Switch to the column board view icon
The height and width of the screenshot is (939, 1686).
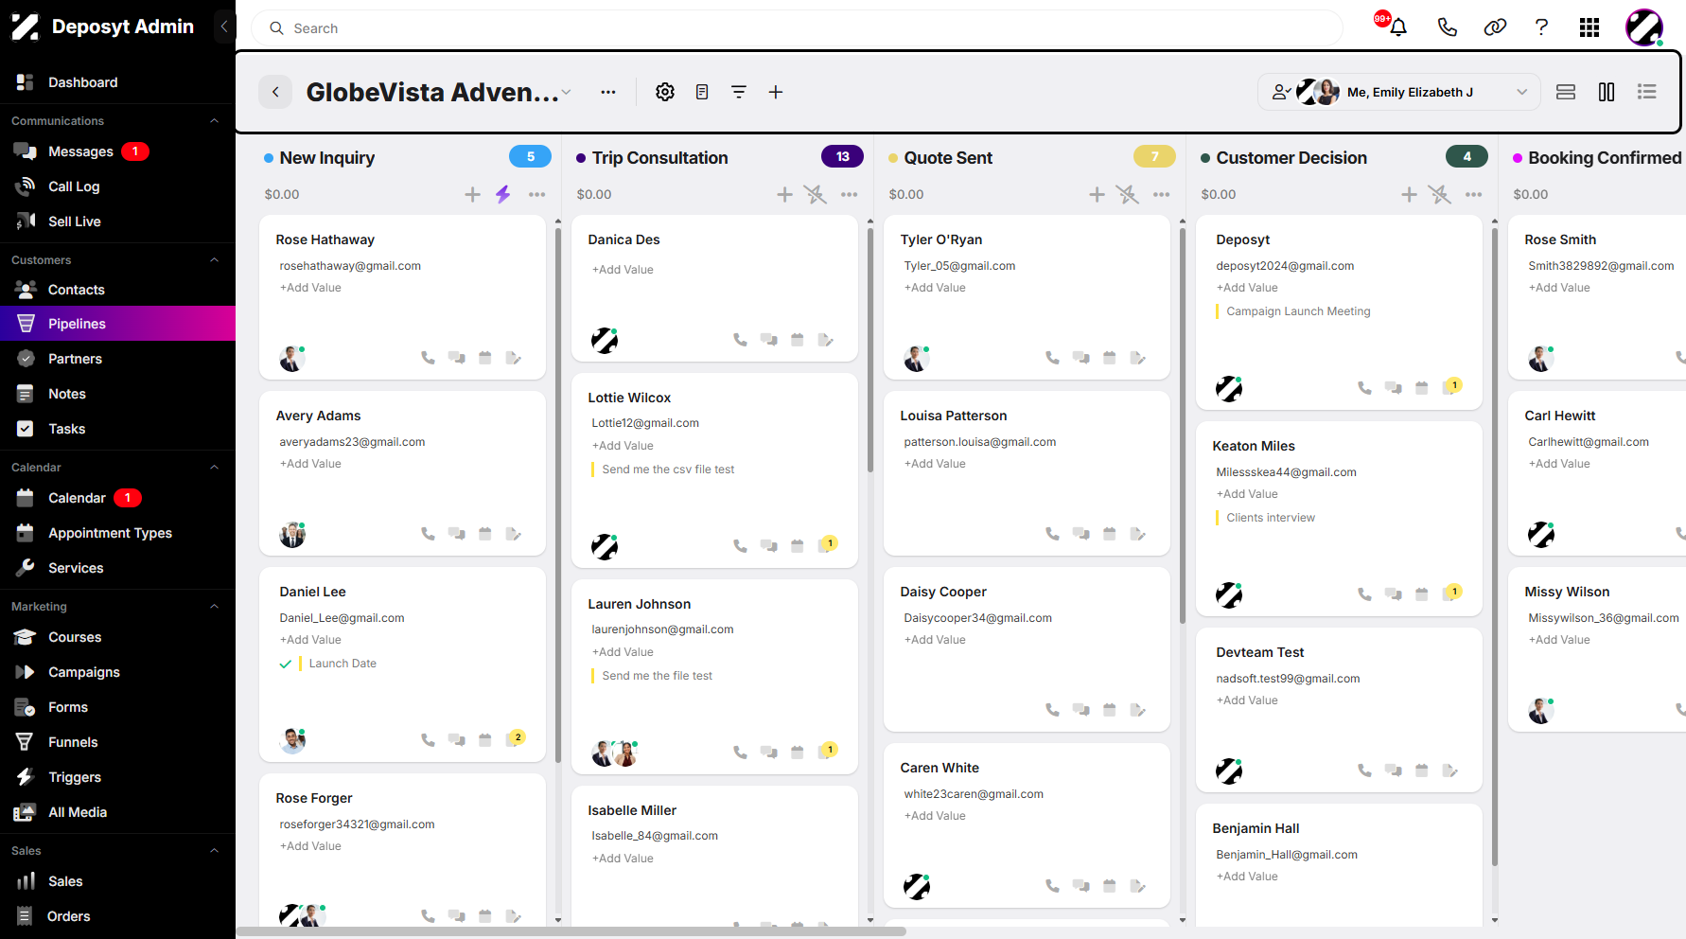(x=1607, y=92)
